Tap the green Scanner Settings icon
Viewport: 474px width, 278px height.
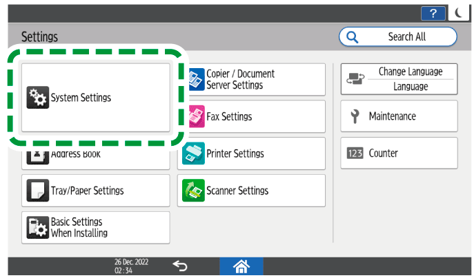coord(192,191)
